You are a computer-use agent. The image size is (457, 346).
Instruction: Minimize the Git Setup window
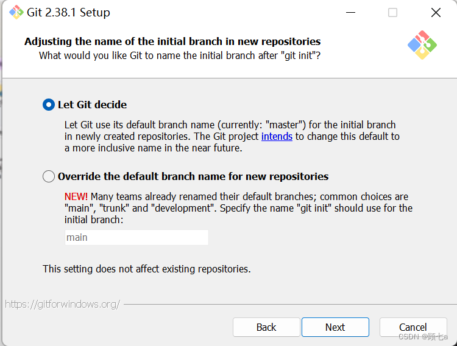[350, 13]
